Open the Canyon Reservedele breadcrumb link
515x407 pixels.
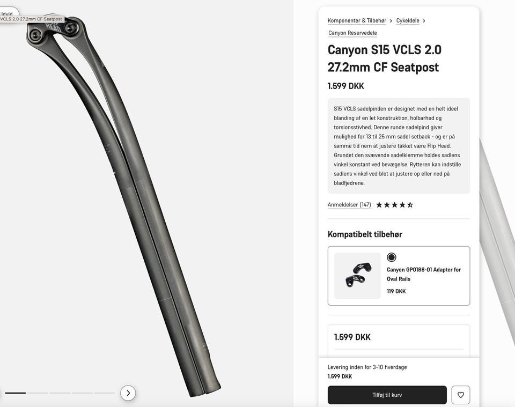(352, 33)
